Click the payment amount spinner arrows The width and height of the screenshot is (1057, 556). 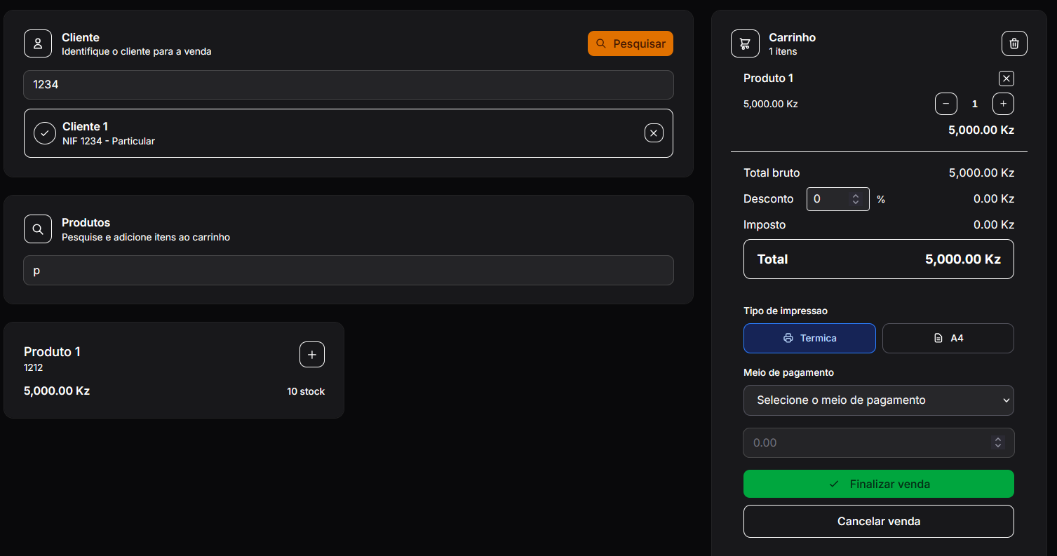pyautogui.click(x=998, y=443)
